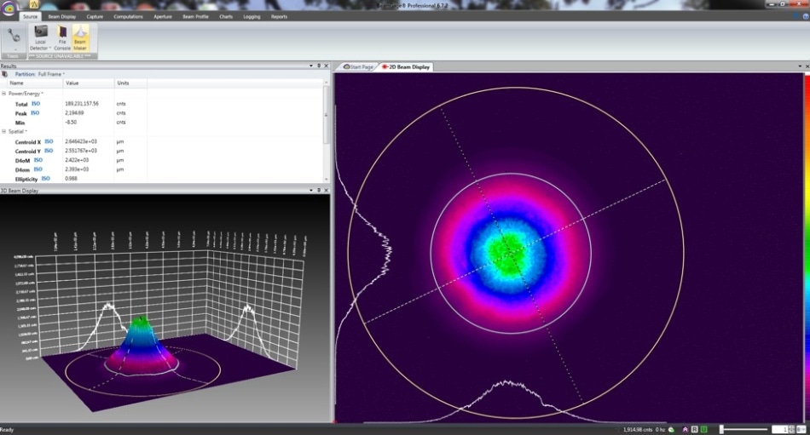
Task: Open the Results panel options dropdown arrow
Action: [x=311, y=66]
